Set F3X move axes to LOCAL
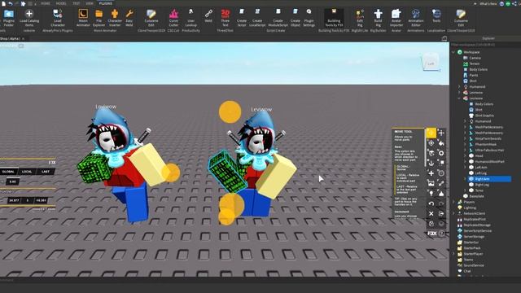This screenshot has height=293, width=521. 27,172
